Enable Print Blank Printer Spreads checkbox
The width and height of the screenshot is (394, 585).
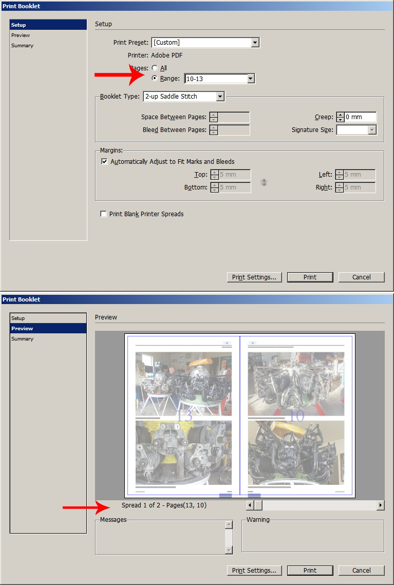(x=103, y=214)
